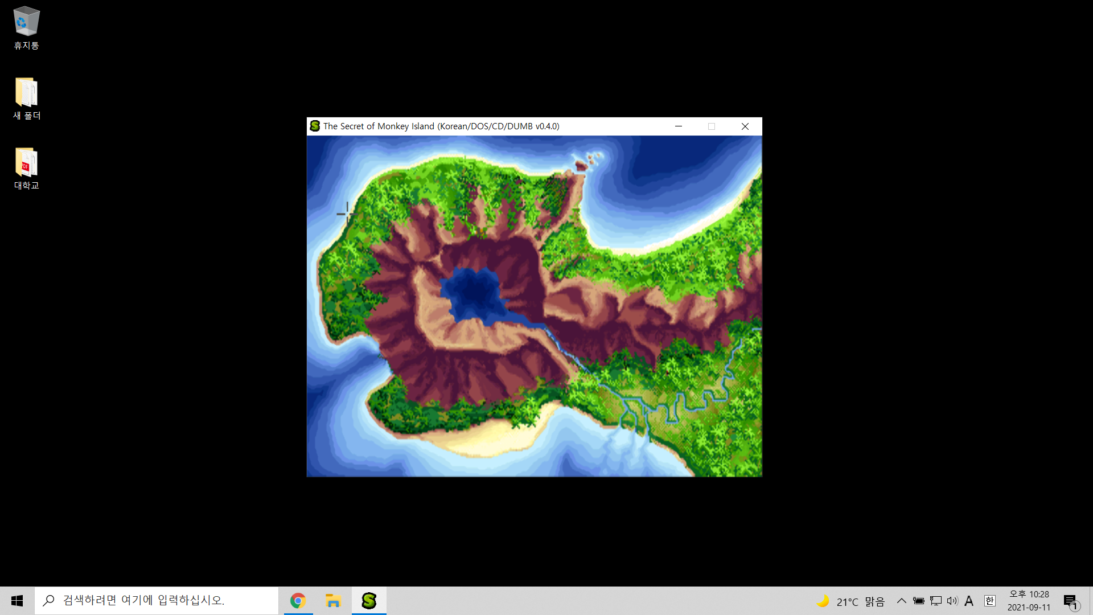
Task: Toggle the 한 Korean language indicator
Action: click(x=990, y=601)
